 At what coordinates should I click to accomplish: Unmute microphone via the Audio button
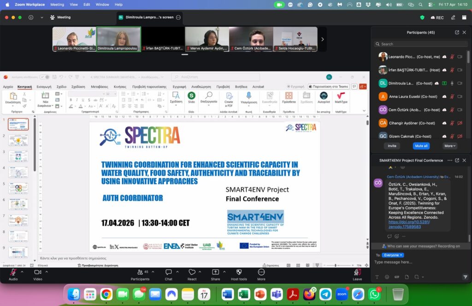click(x=13, y=272)
